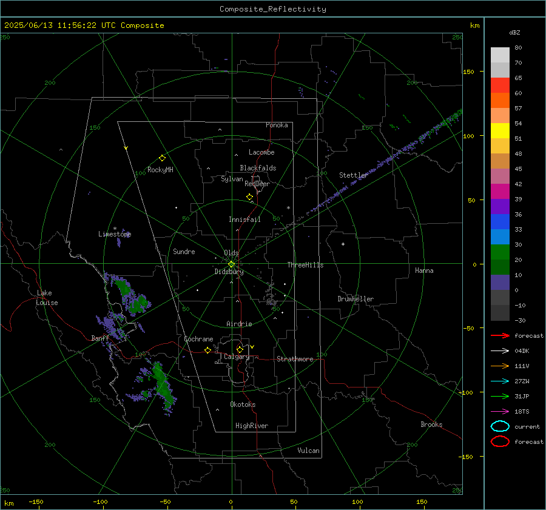
Task: Select the bright green 20-30 dBZ band
Action: pyautogui.click(x=500, y=252)
